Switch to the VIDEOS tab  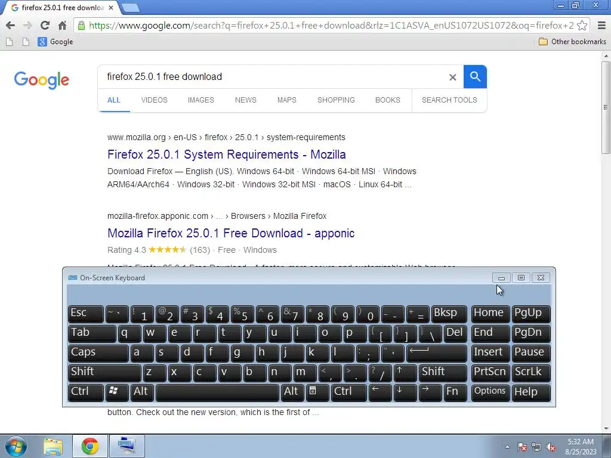pos(155,100)
